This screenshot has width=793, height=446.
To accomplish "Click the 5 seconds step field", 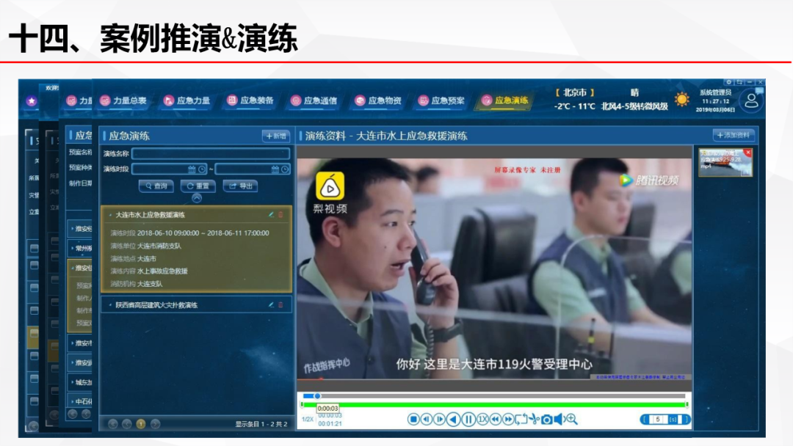I will [657, 420].
